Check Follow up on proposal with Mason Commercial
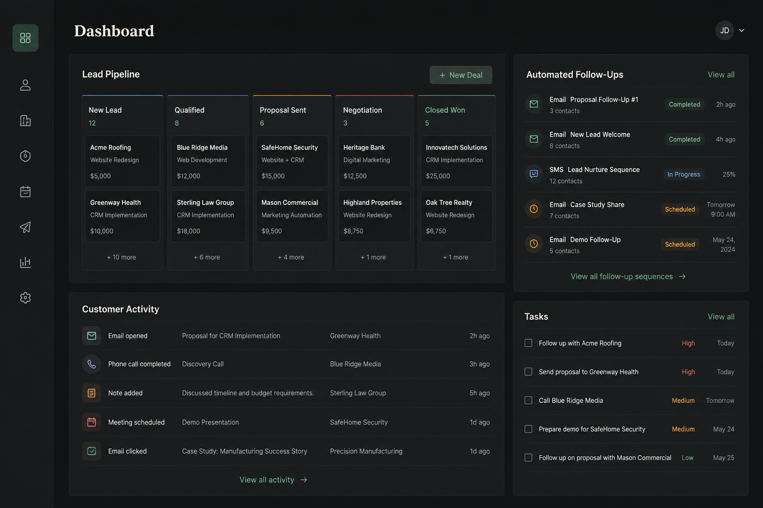 coord(529,457)
